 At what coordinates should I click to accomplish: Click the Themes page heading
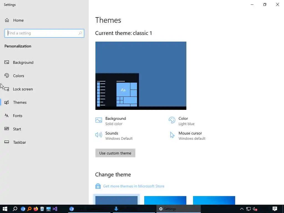[108, 20]
